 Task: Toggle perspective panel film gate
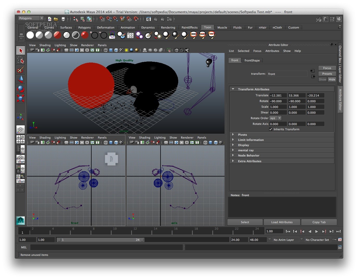pos(72,50)
